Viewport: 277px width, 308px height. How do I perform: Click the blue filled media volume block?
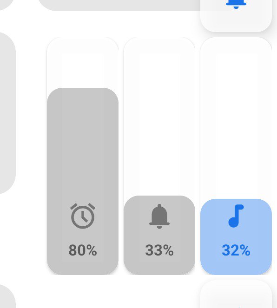point(236,237)
